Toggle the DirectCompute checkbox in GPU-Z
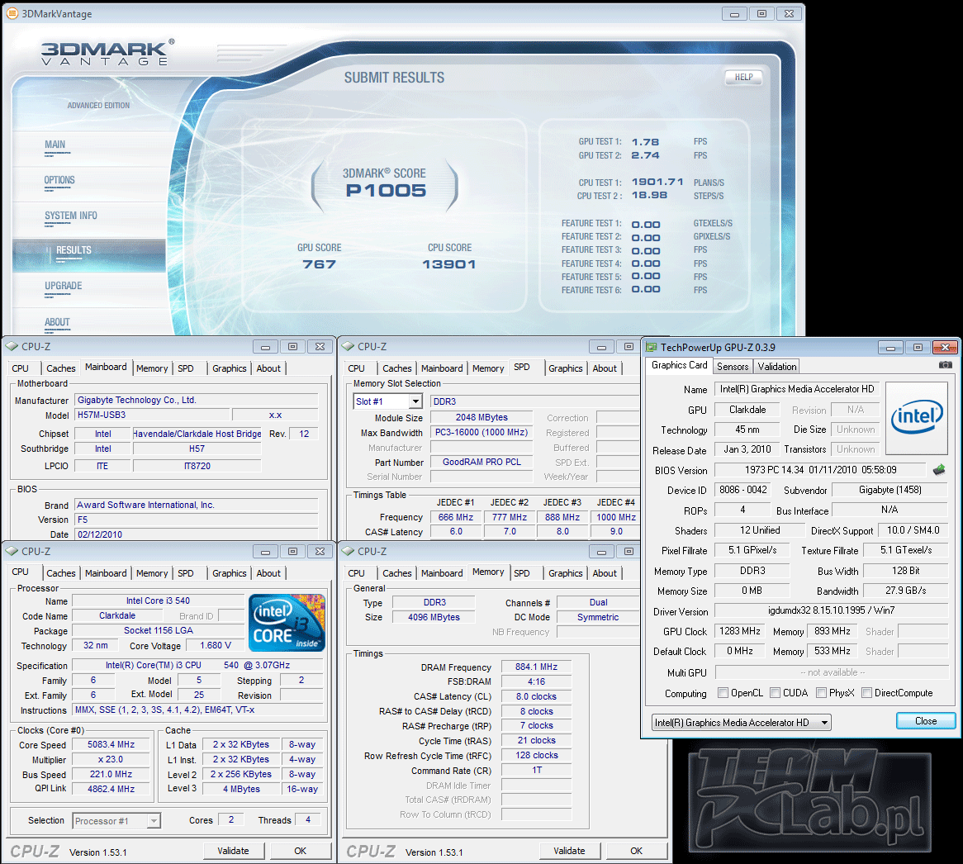 click(866, 693)
